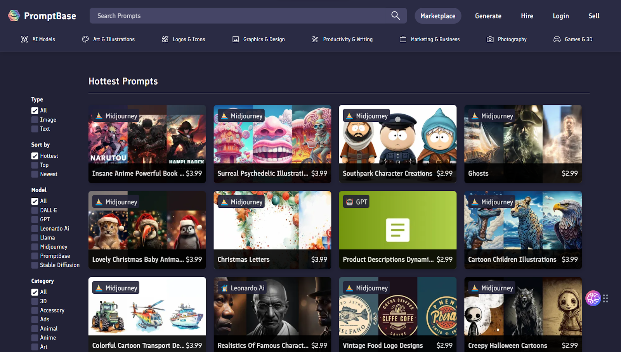Click the Marketing & Business briefcase icon
Screen dimensions: 621x352
(x=403, y=39)
